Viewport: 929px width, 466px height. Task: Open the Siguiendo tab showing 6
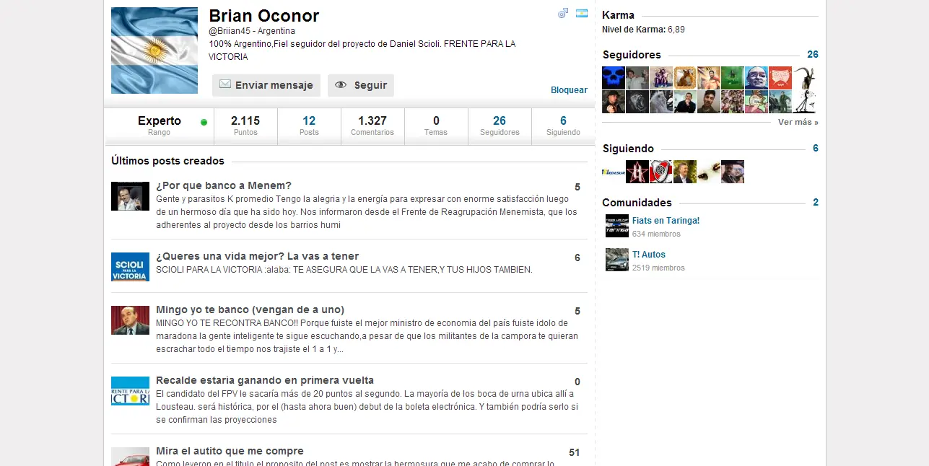563,126
